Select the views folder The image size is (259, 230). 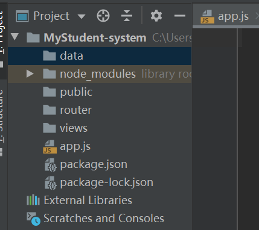click(100, 128)
